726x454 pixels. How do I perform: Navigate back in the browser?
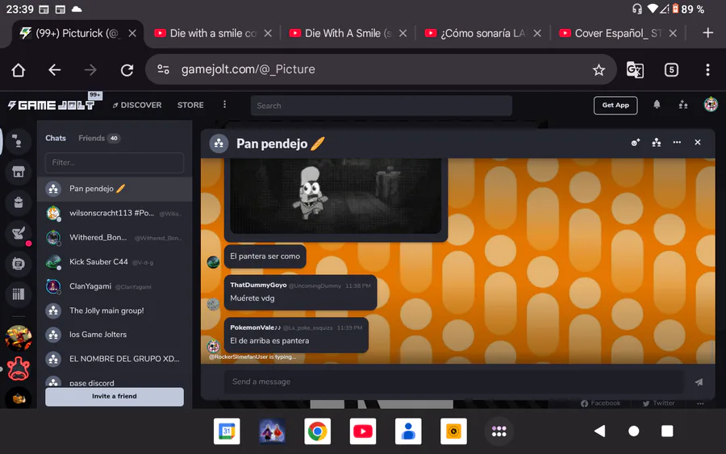(x=55, y=70)
